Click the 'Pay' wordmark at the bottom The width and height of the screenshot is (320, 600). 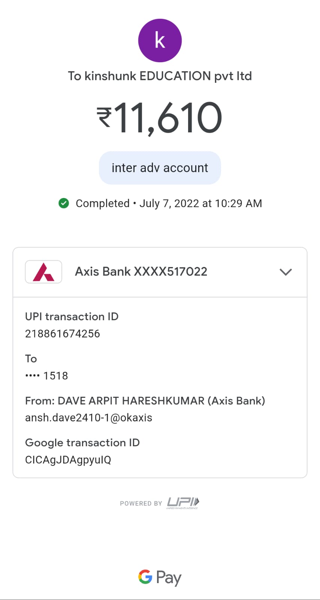(169, 577)
